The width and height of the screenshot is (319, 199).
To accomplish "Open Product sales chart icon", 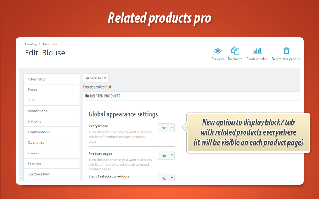I will (x=257, y=51).
